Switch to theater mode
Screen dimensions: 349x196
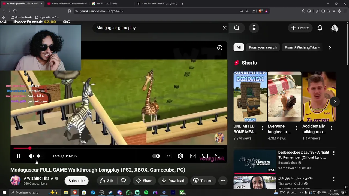pos(193,156)
